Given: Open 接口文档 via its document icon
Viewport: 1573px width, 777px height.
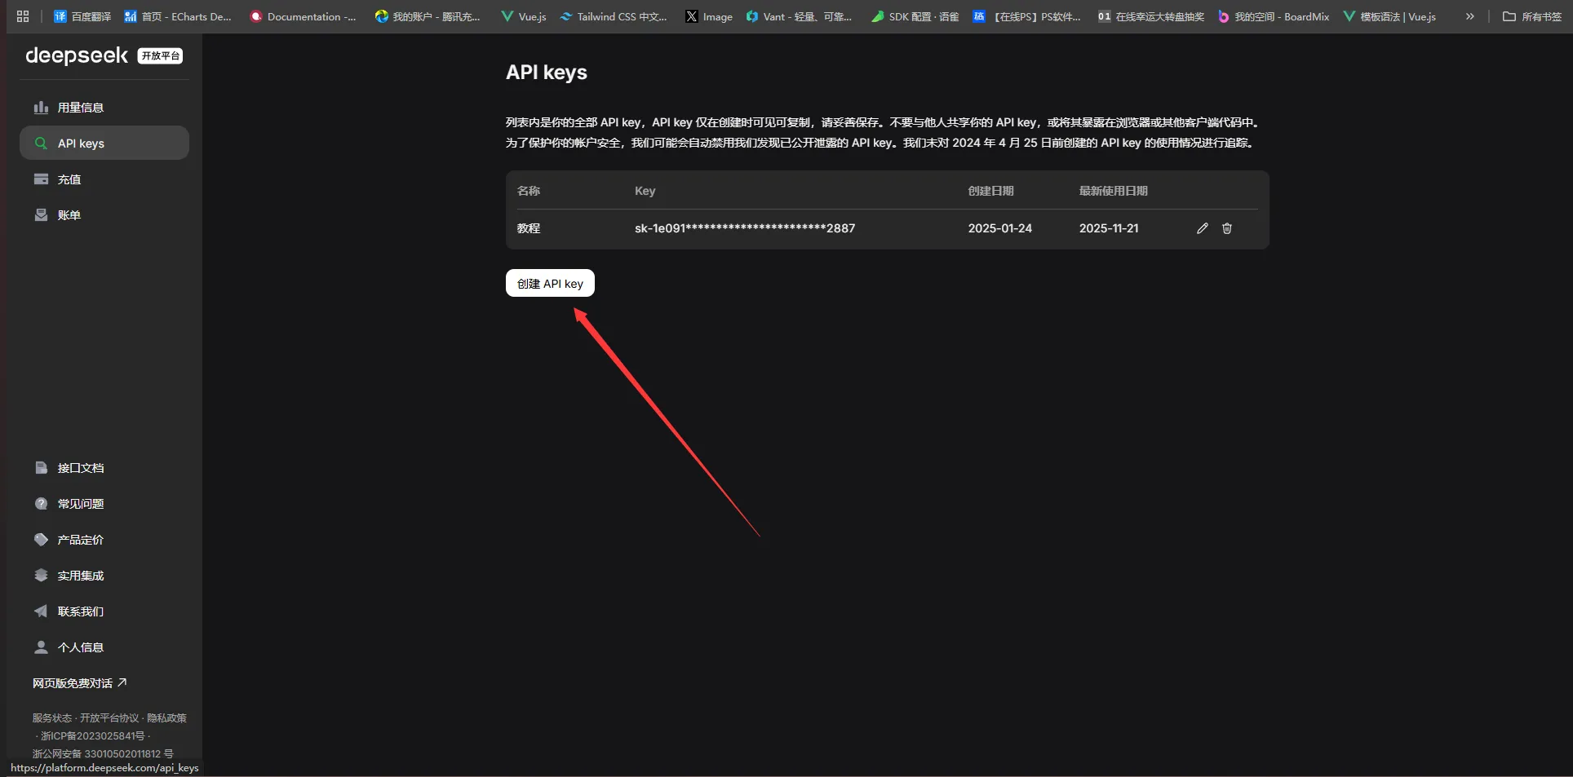Looking at the screenshot, I should coord(41,467).
